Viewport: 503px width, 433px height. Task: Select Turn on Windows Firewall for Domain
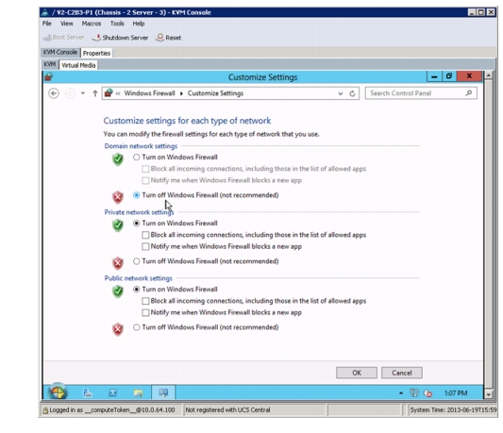click(x=136, y=158)
